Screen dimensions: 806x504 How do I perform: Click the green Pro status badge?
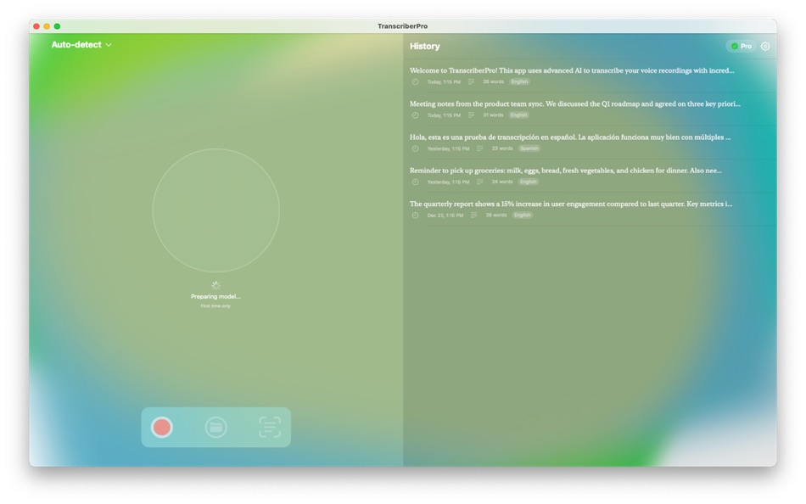tap(742, 46)
